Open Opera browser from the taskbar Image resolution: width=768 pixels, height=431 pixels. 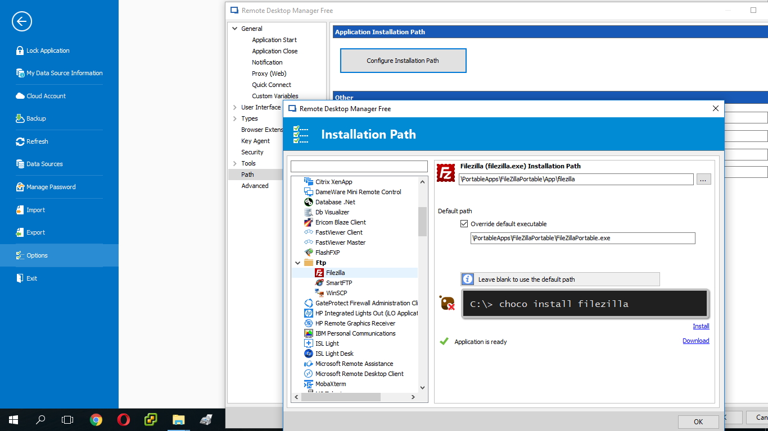pyautogui.click(x=124, y=420)
